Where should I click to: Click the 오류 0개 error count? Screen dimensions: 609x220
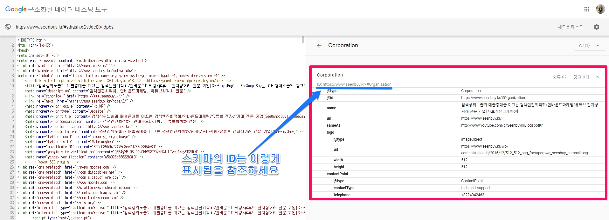[x=560, y=77]
